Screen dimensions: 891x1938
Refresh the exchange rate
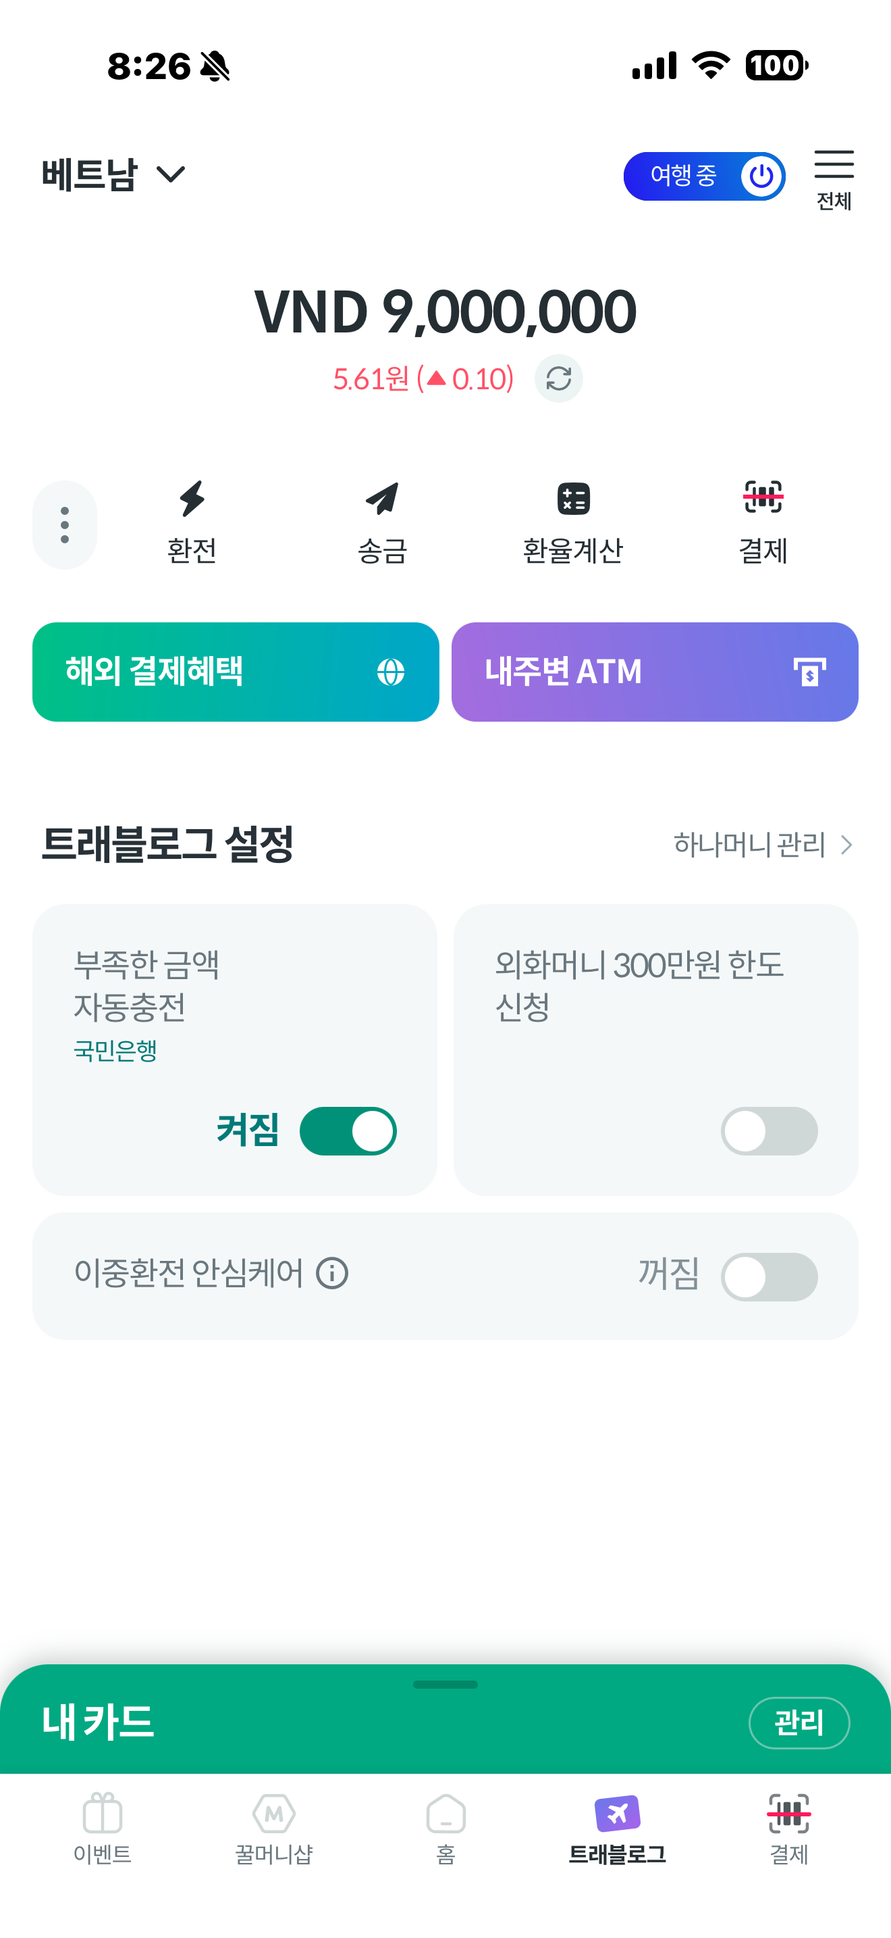[558, 378]
